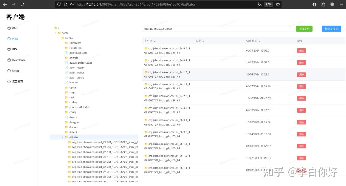Select the .bashrc file in tree
This screenshot has height=186, width=346.
point(73,83)
